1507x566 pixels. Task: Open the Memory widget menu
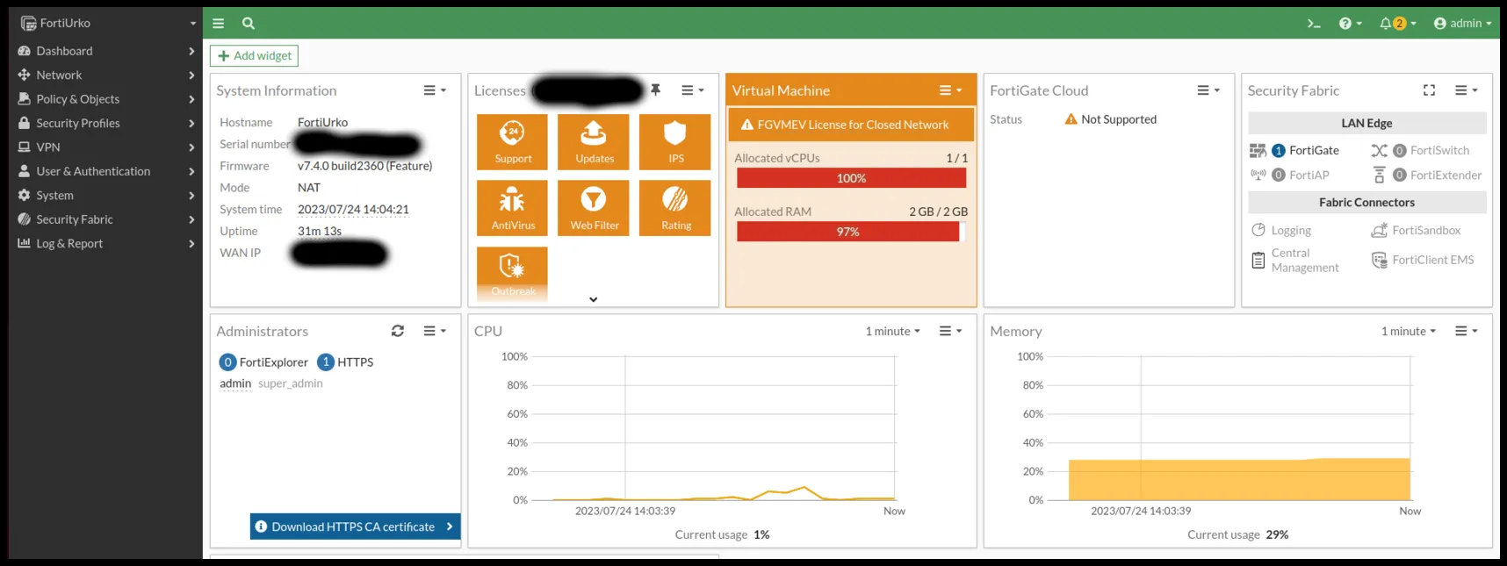(x=1467, y=331)
